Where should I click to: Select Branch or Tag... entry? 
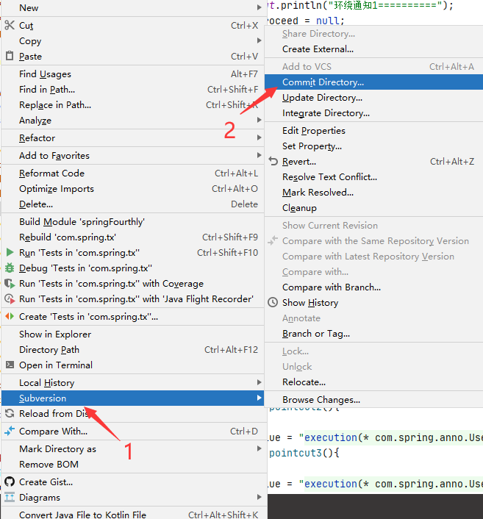click(x=373, y=333)
